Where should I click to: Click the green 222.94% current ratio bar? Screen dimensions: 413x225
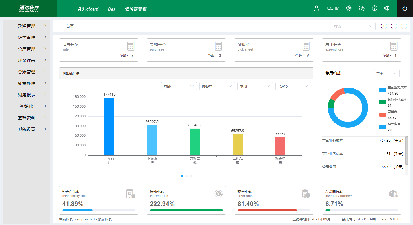186,210
